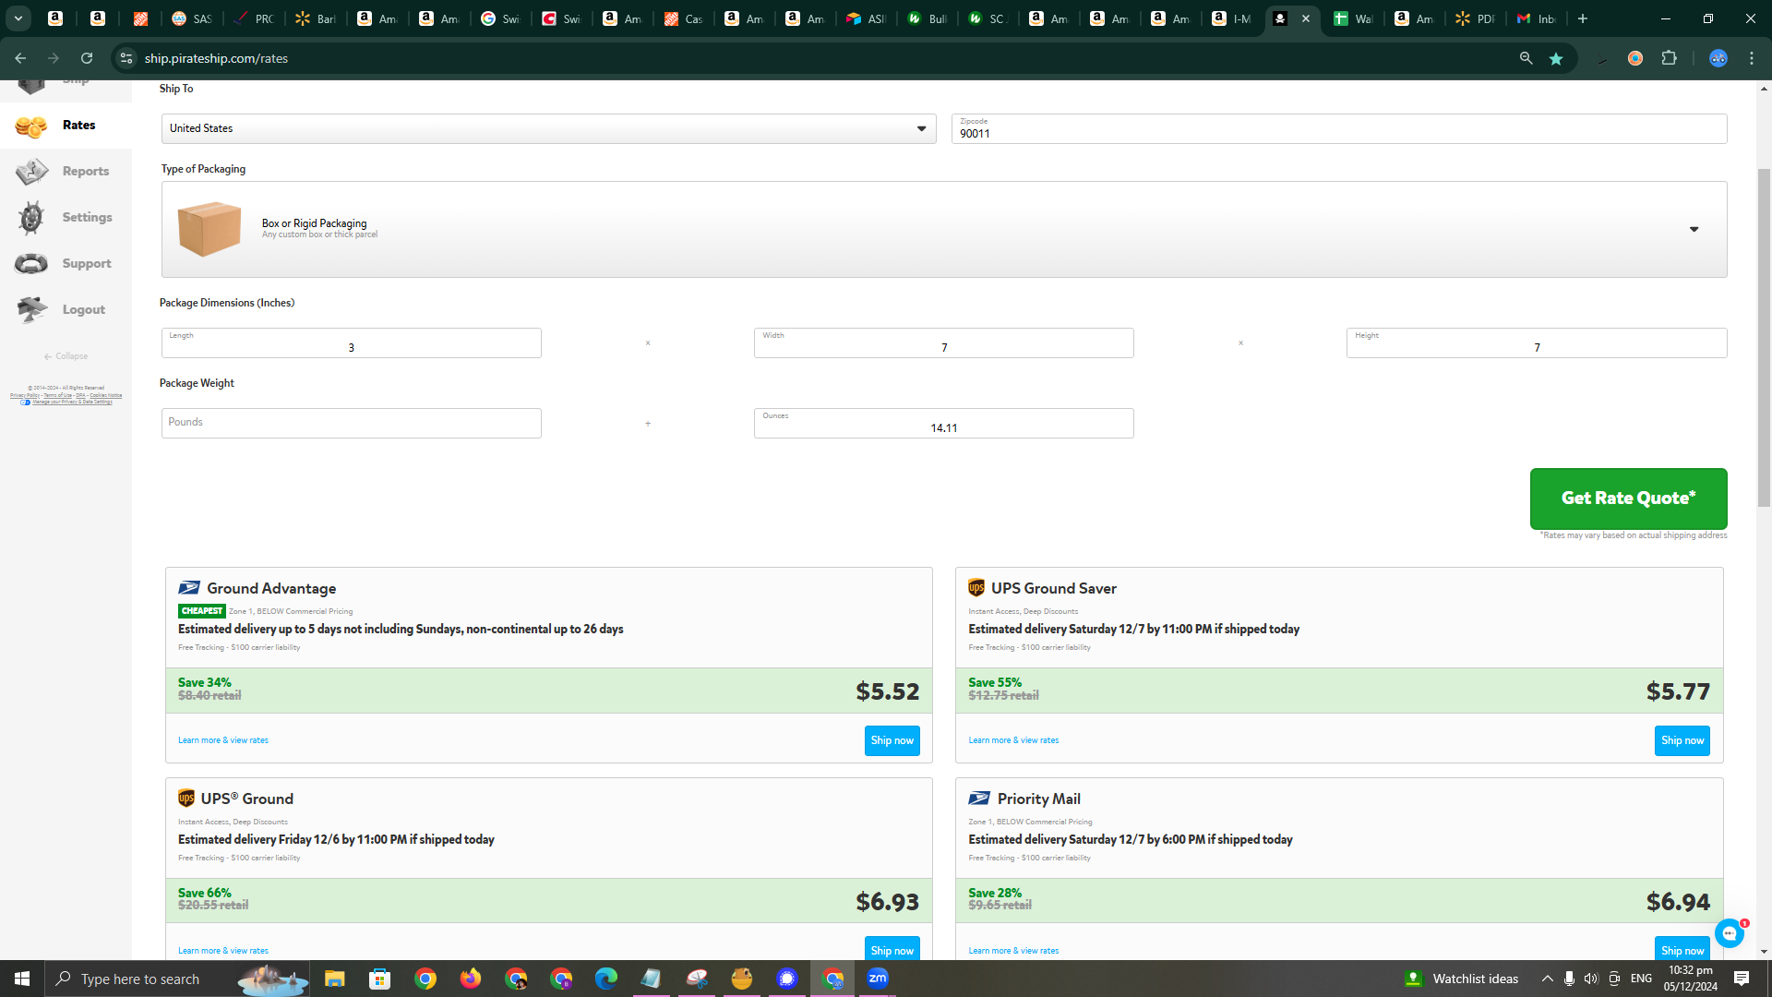The width and height of the screenshot is (1772, 997).
Task: Toggle the bookmark star icon
Action: coord(1556,58)
